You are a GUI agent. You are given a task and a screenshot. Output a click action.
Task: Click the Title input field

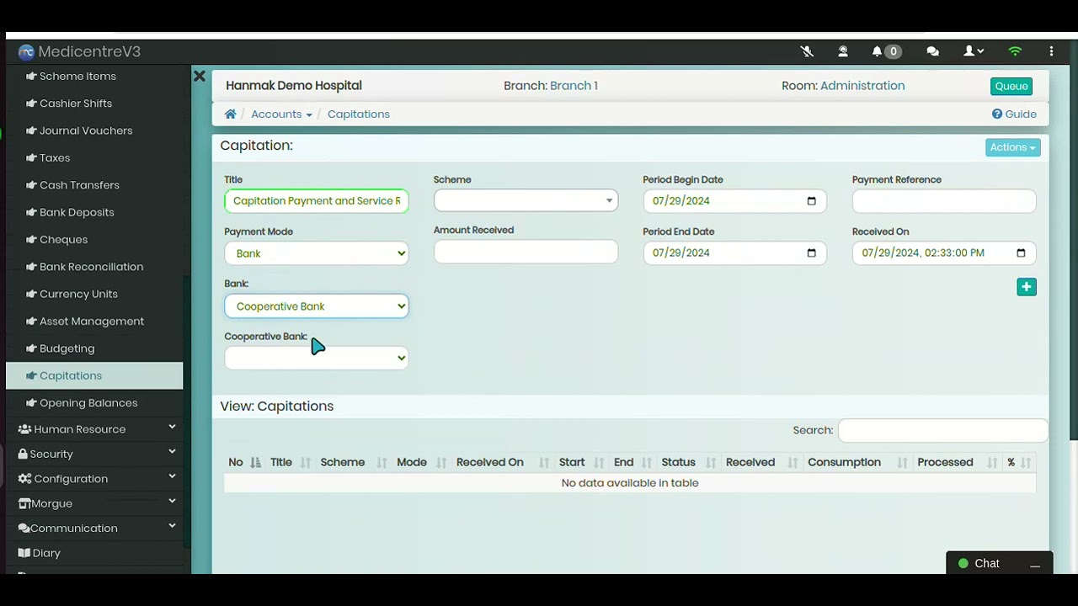[317, 200]
